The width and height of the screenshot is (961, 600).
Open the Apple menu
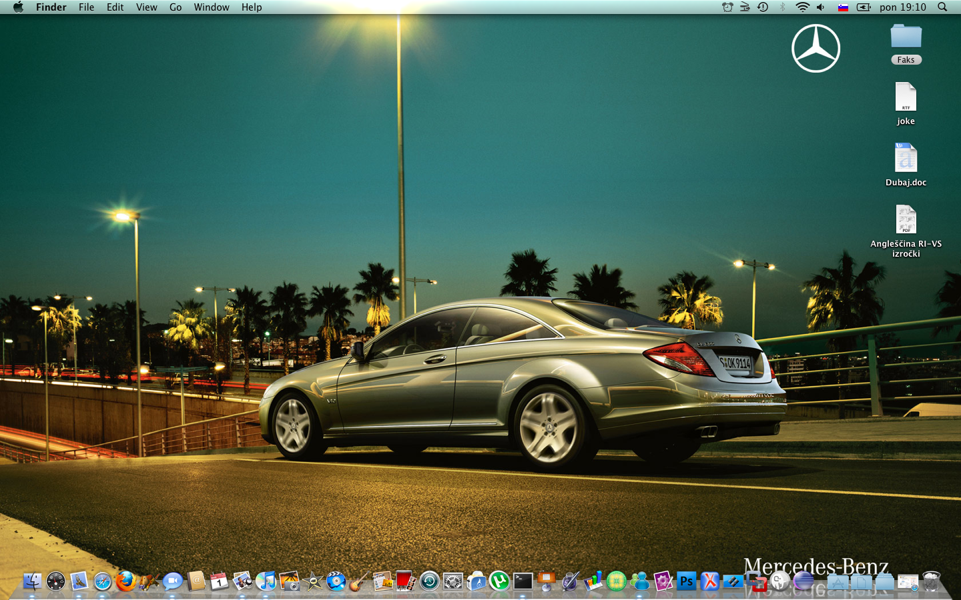click(18, 7)
